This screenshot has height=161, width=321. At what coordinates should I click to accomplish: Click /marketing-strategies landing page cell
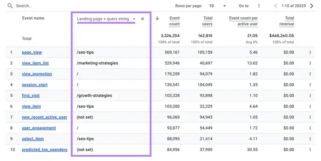(98, 63)
